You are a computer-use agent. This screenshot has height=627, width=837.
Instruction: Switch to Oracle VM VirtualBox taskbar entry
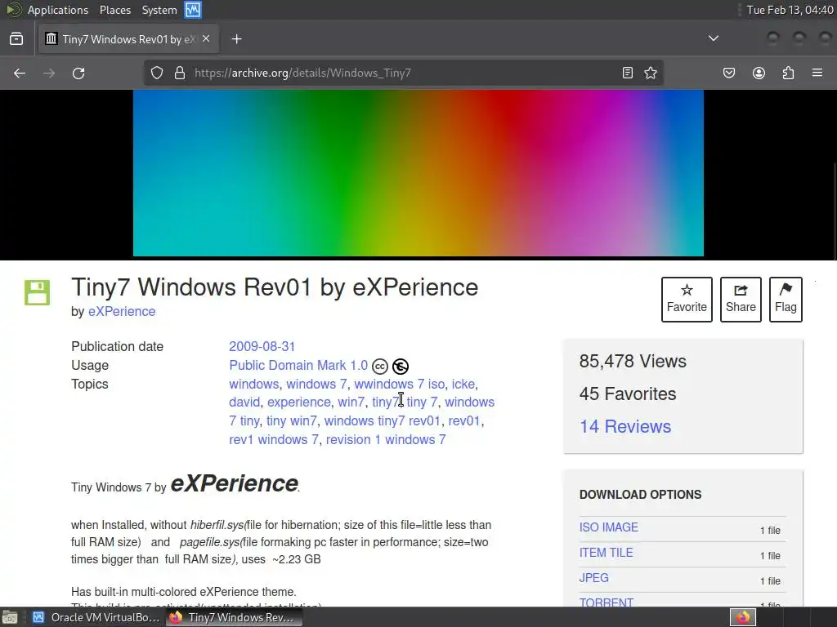pos(95,617)
